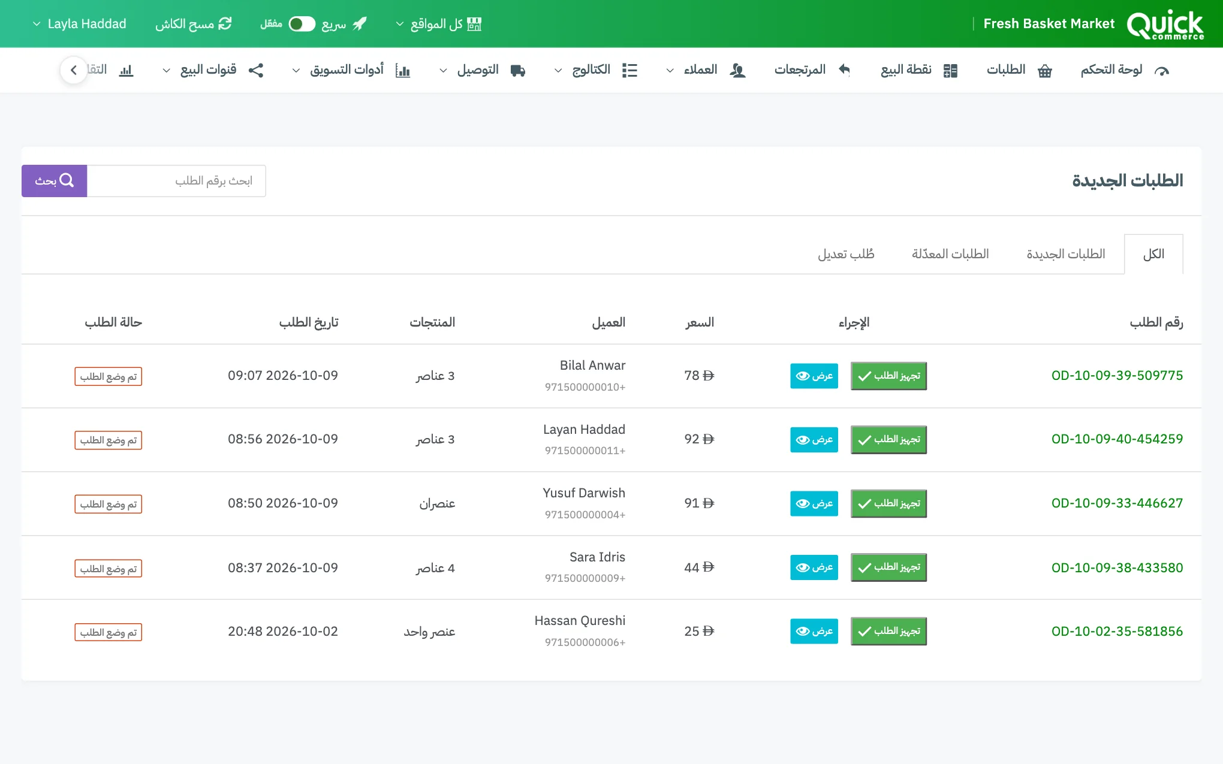Select the الكل tab

[x=1153, y=254]
